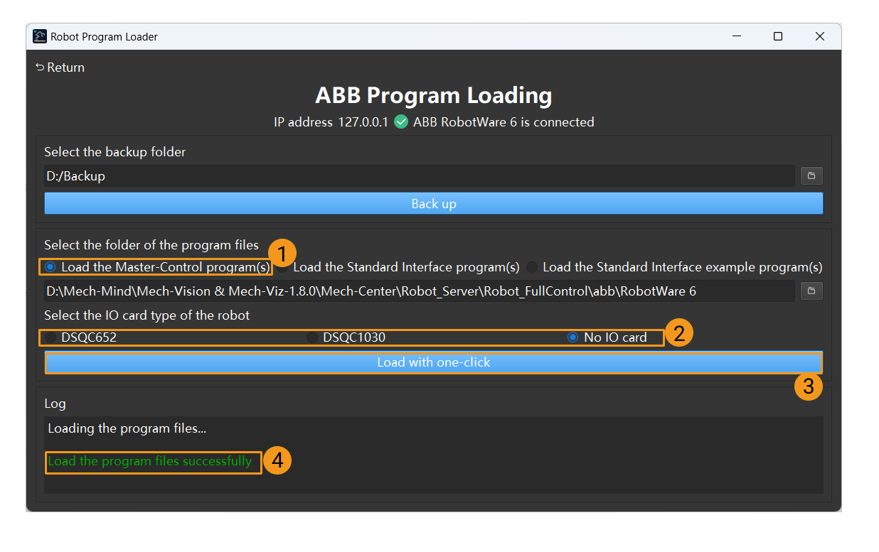879x552 pixels.
Task: Click the Return link
Action: [65, 67]
